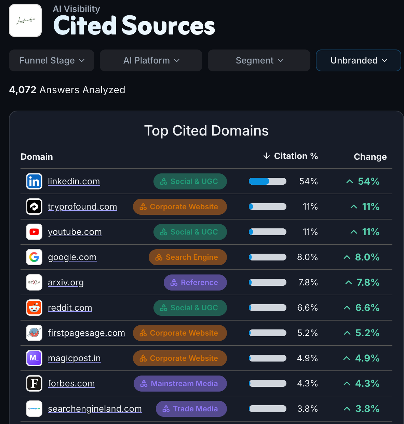Open the searchengineland.com link
Image resolution: width=404 pixels, height=424 pixels.
pos(95,409)
